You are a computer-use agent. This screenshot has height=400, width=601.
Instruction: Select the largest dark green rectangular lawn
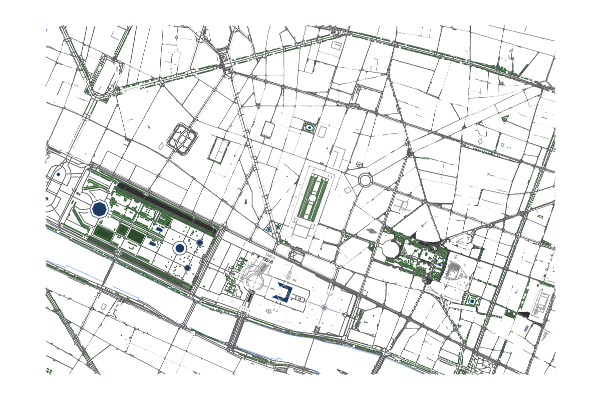point(104,234)
